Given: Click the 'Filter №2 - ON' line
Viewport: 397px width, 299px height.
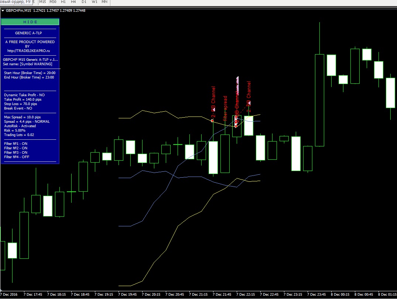Looking at the screenshot, I should [16, 148].
